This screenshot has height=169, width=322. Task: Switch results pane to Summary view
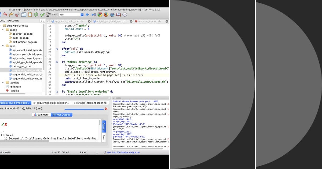point(41,115)
